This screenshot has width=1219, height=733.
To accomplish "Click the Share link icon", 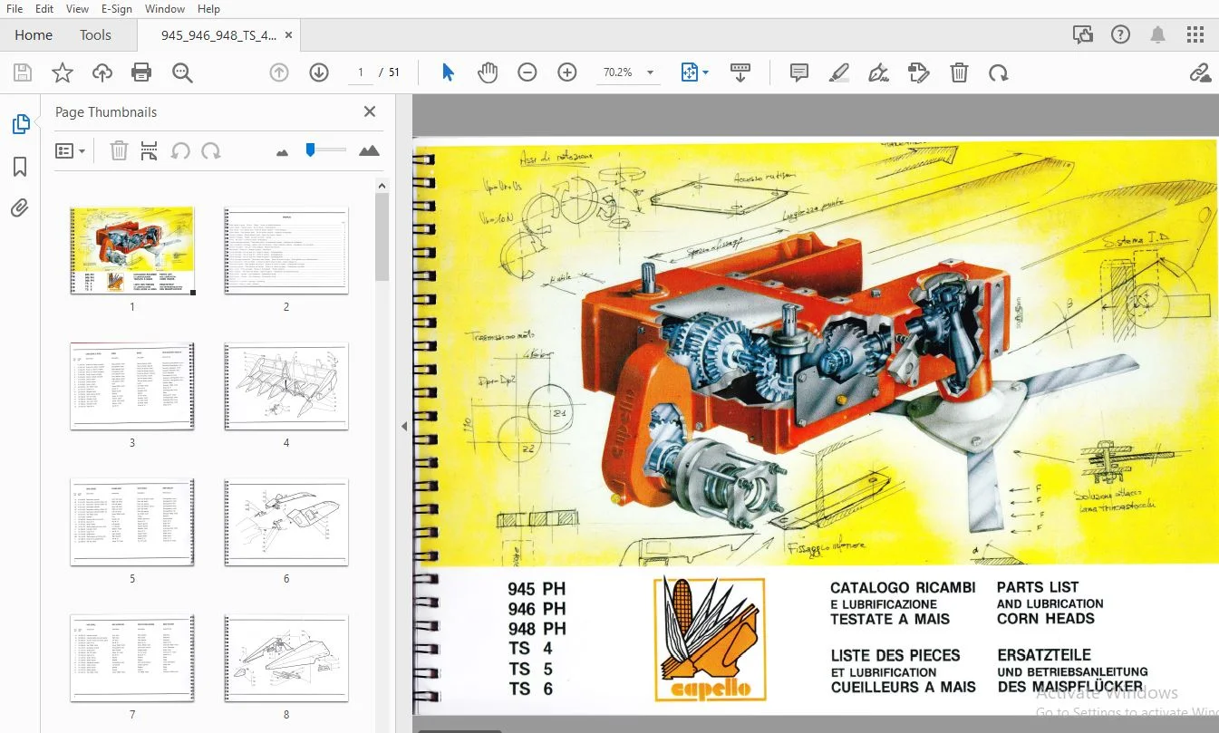I will tap(1200, 72).
